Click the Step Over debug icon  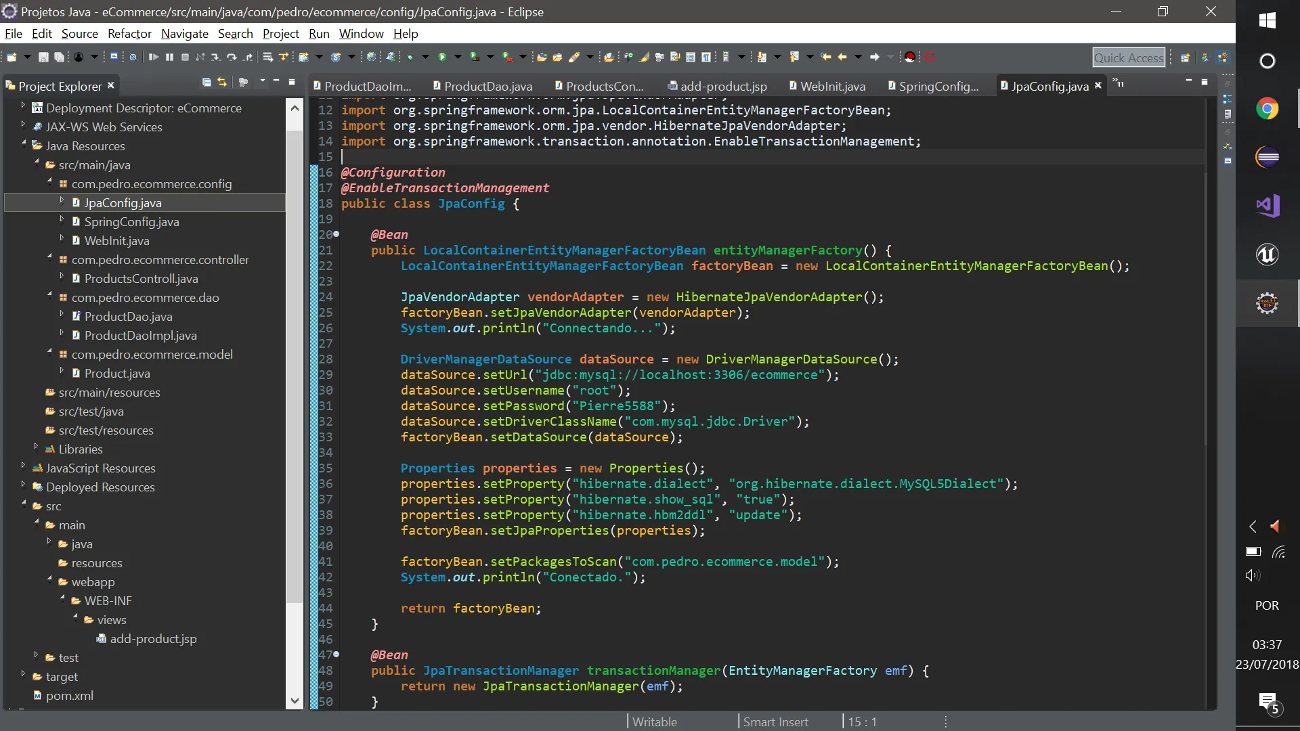pyautogui.click(x=232, y=58)
